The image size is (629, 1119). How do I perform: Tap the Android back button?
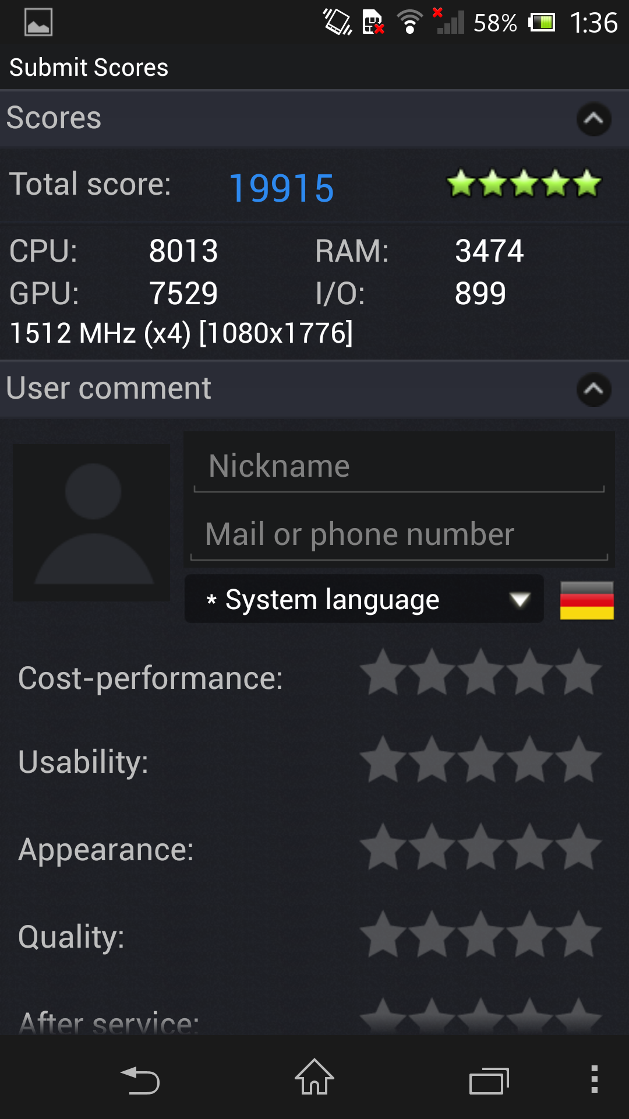point(140,1080)
